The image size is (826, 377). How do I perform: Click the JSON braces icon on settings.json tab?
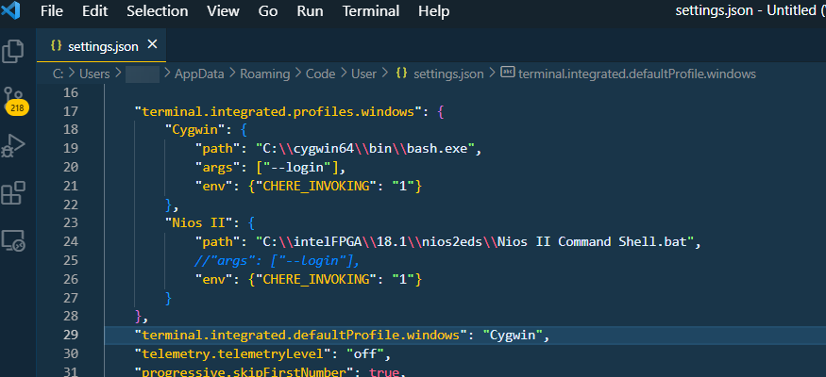pyautogui.click(x=56, y=45)
